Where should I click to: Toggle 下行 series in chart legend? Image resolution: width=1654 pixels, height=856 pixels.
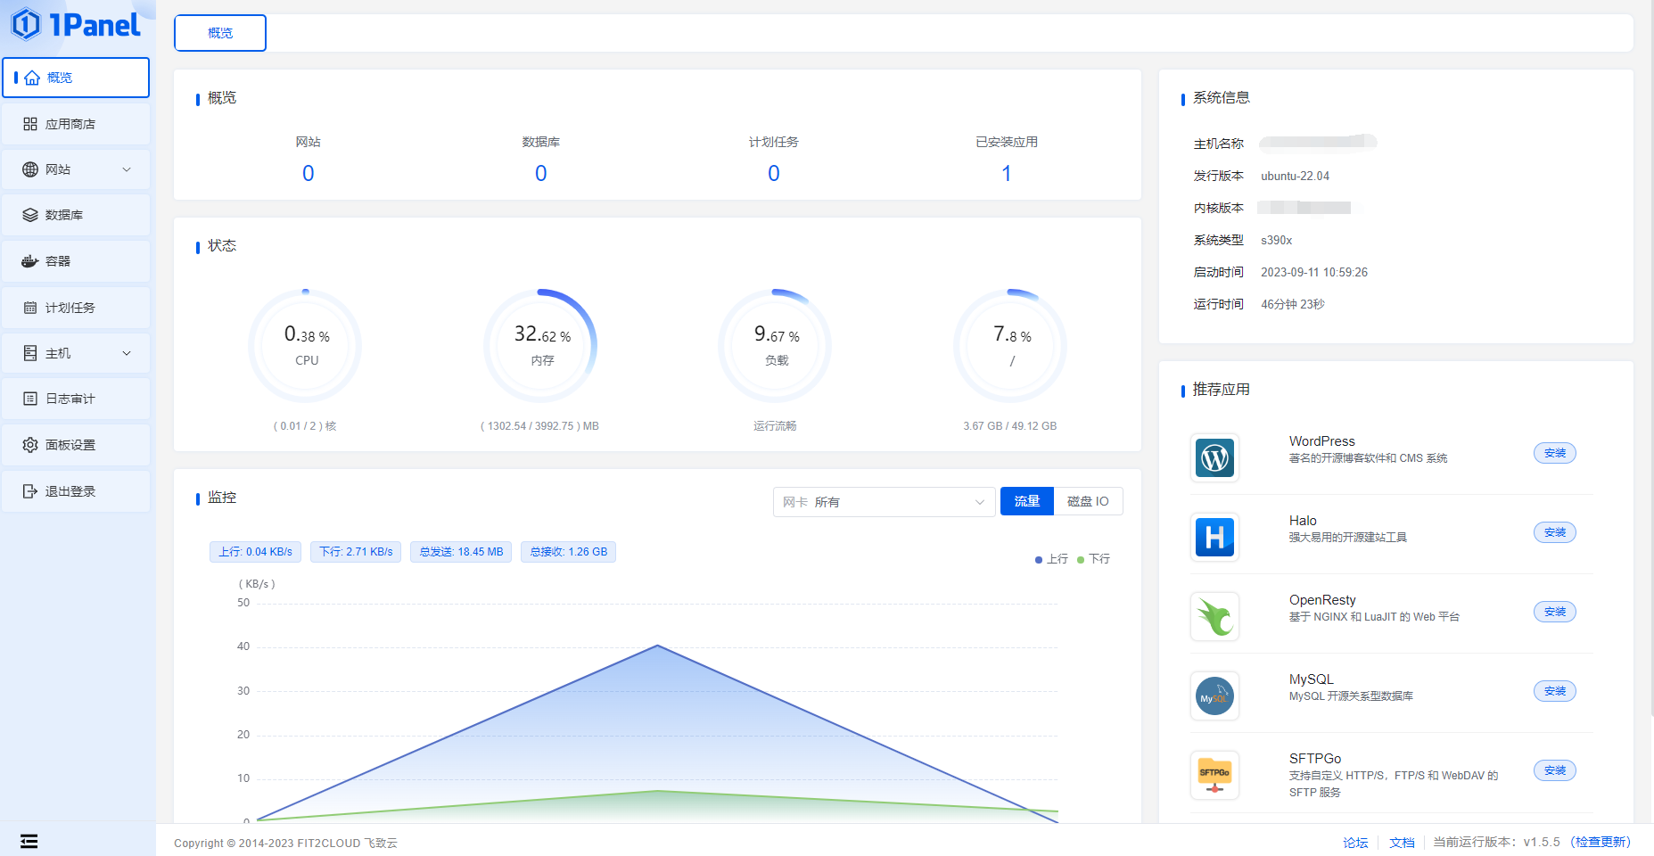[1093, 559]
